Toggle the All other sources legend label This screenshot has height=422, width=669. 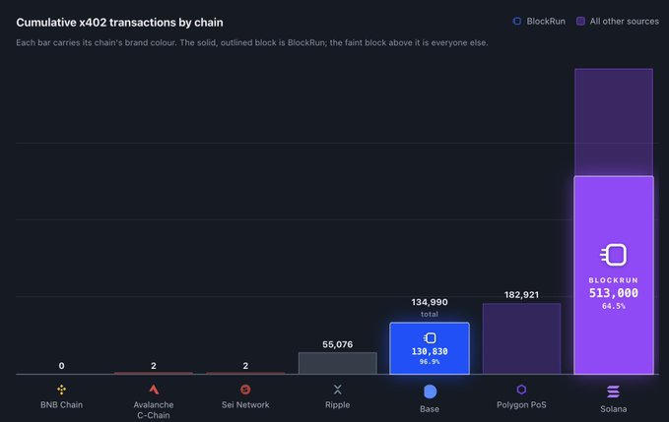pos(625,22)
